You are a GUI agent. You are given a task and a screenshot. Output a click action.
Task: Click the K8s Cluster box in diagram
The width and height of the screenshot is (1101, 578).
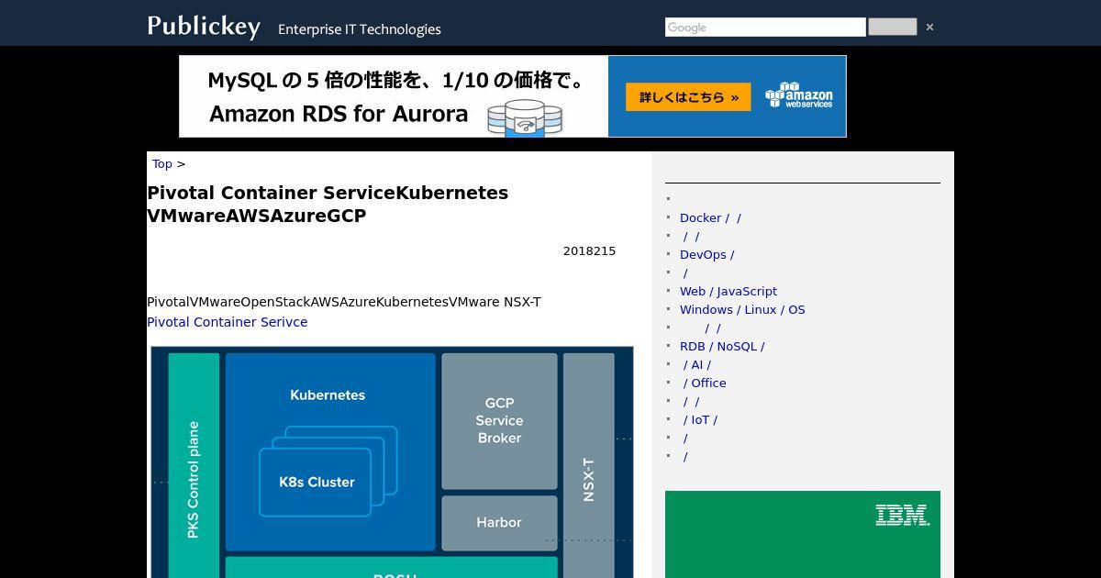[x=316, y=482]
